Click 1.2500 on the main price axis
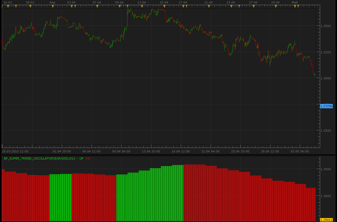Screen dimensions: 337x222 [x=326, y=131]
